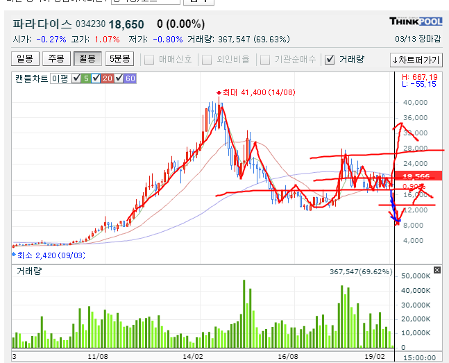Close the 거래량 volume panel
449x363 pixels.
tap(437, 270)
